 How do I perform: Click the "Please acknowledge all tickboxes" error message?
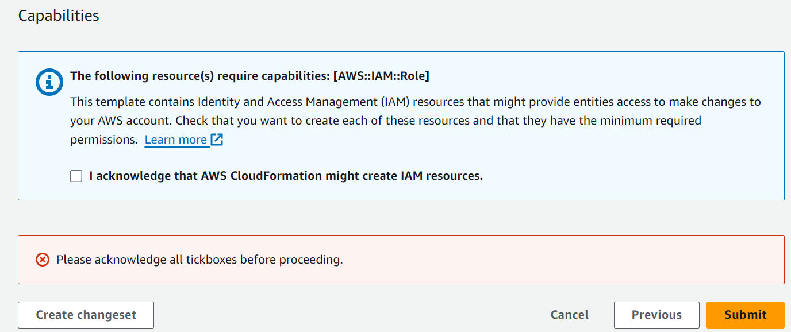[x=199, y=260]
